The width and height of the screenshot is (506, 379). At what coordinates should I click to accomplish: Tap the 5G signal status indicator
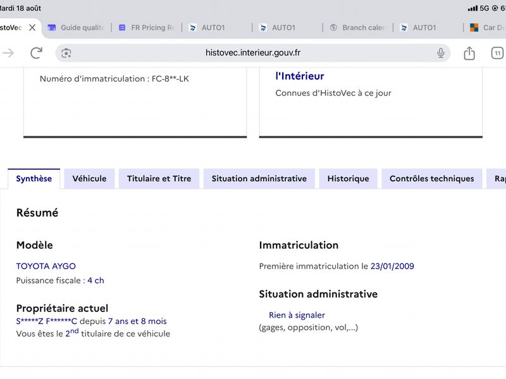pos(479,8)
